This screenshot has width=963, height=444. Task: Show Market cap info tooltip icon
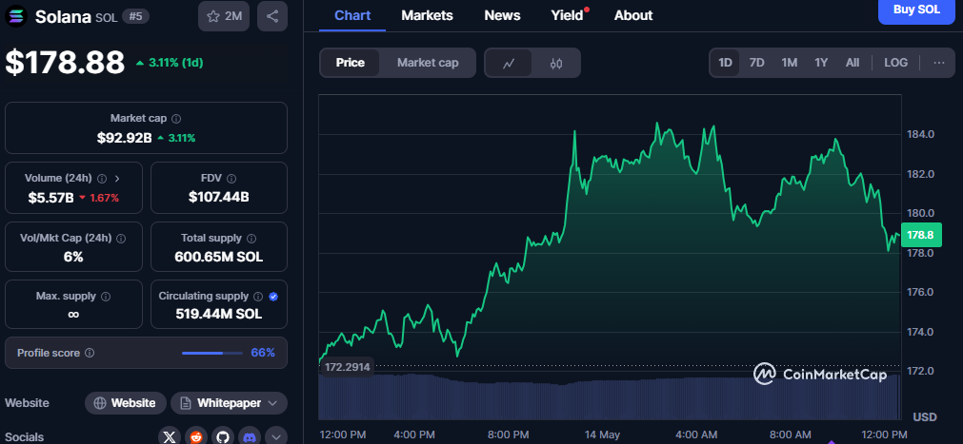pos(176,118)
